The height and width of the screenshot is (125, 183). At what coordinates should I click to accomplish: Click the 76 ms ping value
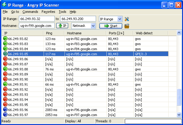coord(49,69)
